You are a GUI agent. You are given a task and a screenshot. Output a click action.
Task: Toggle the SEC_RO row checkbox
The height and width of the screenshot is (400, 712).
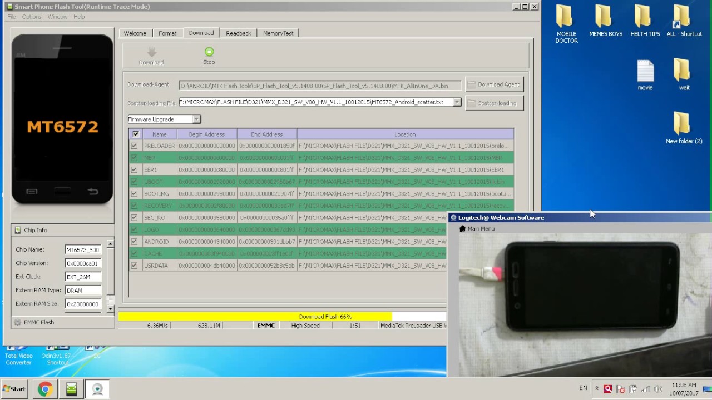tap(134, 218)
